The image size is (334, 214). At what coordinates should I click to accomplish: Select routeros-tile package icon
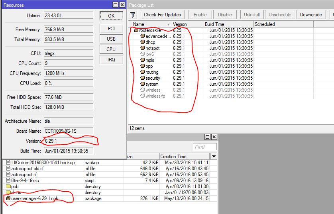pos(136,30)
